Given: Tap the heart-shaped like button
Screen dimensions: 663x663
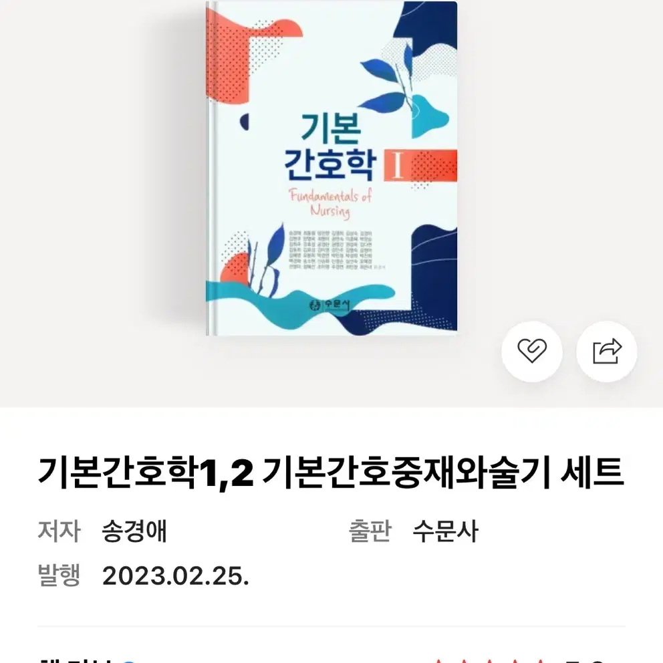Looking at the screenshot, I should 532,352.
